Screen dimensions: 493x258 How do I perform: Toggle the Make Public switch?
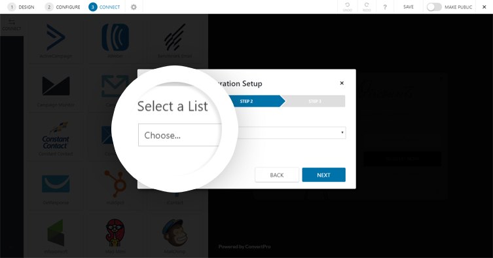434,7
